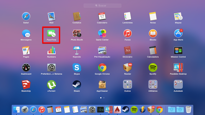Open Notes from the Dock

point(67,109)
